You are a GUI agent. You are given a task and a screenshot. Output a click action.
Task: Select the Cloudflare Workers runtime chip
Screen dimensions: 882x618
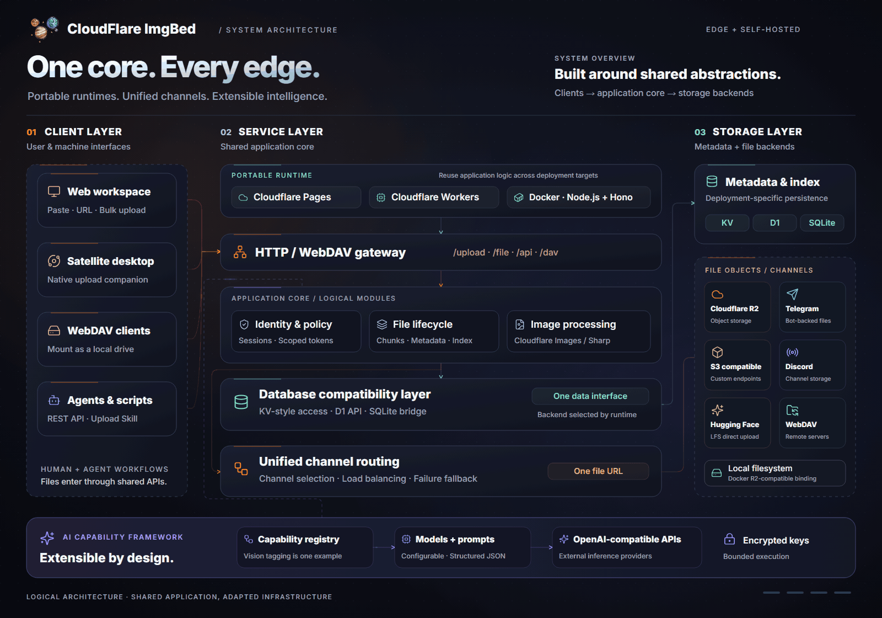pyautogui.click(x=434, y=197)
